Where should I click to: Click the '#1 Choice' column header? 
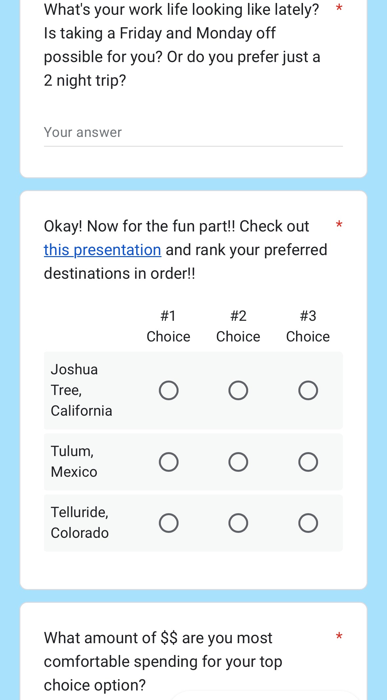click(x=168, y=326)
